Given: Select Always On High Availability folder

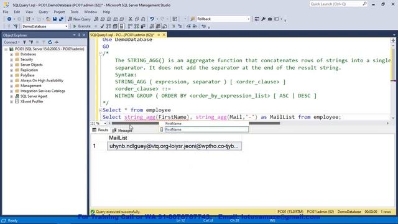Looking at the screenshot, I should 42,80.
